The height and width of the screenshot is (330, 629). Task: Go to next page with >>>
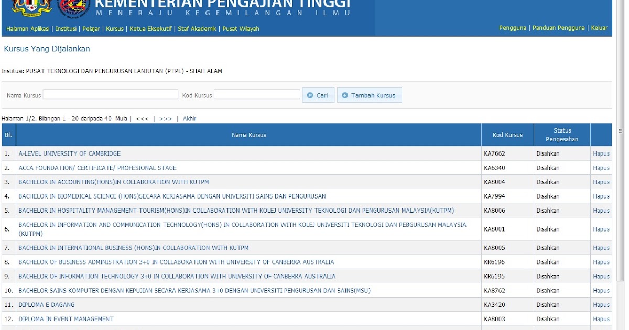click(166, 119)
